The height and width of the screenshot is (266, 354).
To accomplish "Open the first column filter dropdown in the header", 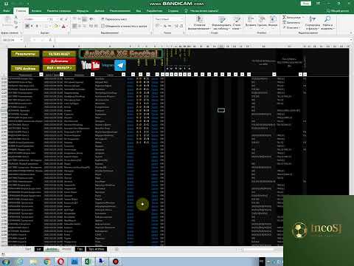I will (x=41, y=75).
